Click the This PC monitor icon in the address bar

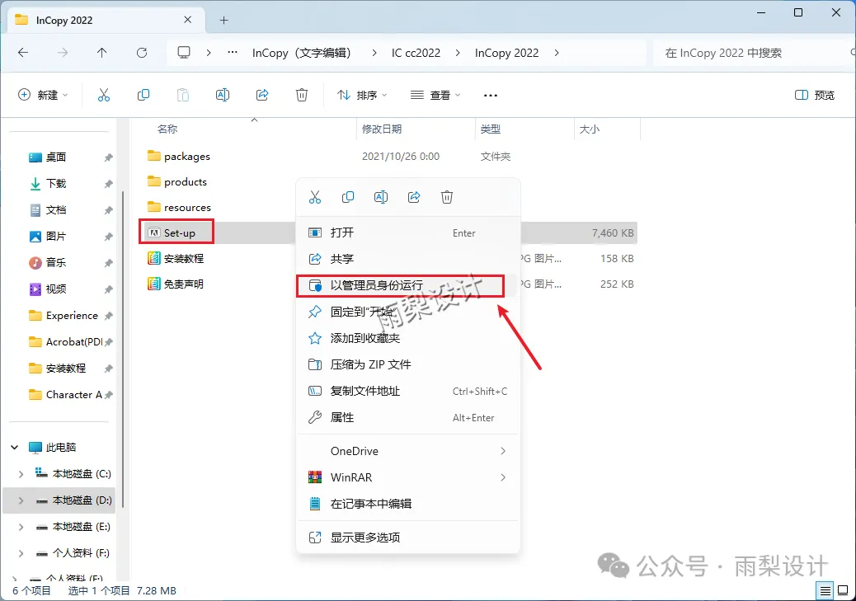pyautogui.click(x=184, y=53)
